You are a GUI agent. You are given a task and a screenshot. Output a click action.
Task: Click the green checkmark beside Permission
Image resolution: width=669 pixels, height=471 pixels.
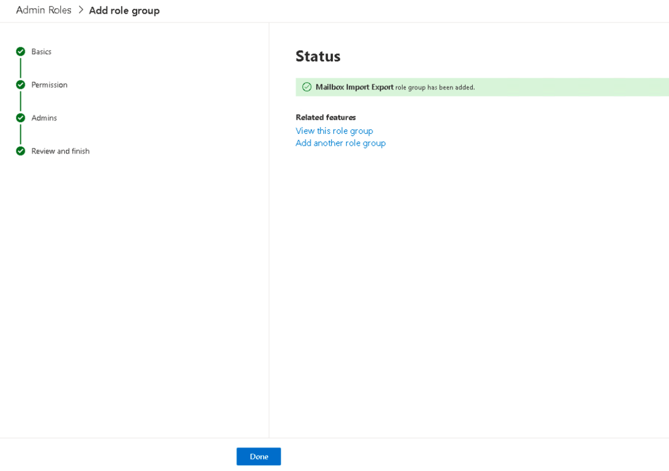pyautogui.click(x=21, y=85)
